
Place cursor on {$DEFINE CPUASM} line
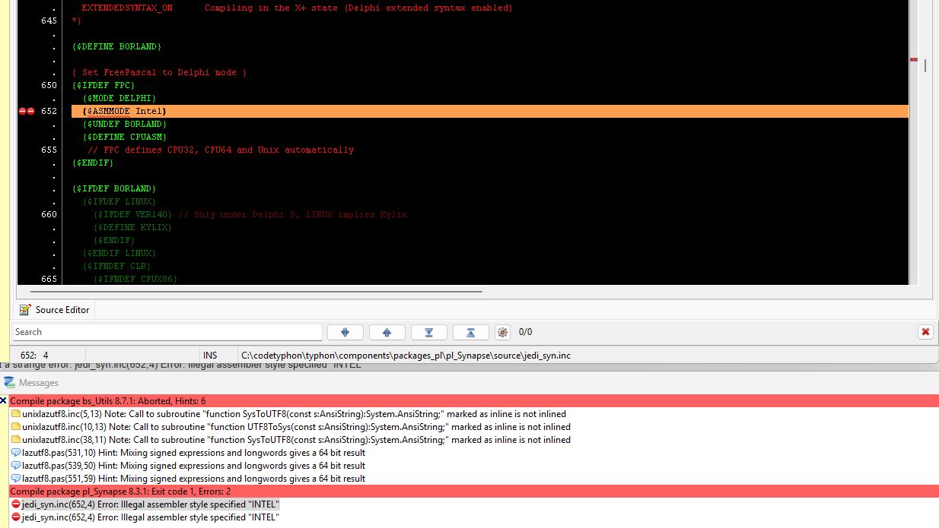[125, 137]
